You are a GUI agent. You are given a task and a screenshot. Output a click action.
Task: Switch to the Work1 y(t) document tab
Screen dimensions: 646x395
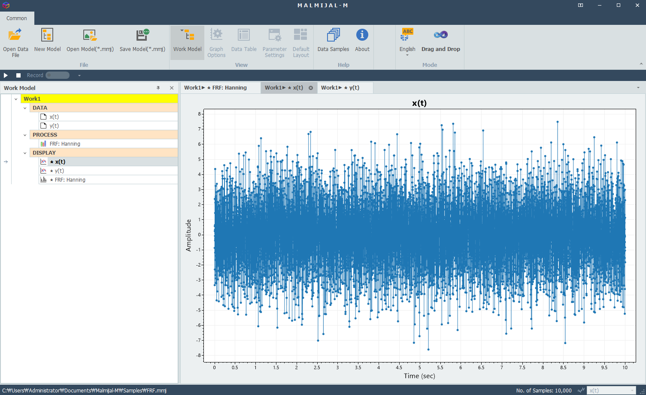[345, 87]
